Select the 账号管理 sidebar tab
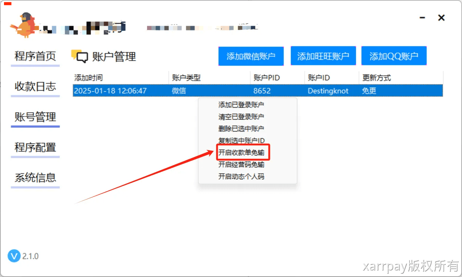The image size is (462, 277). (x=35, y=117)
